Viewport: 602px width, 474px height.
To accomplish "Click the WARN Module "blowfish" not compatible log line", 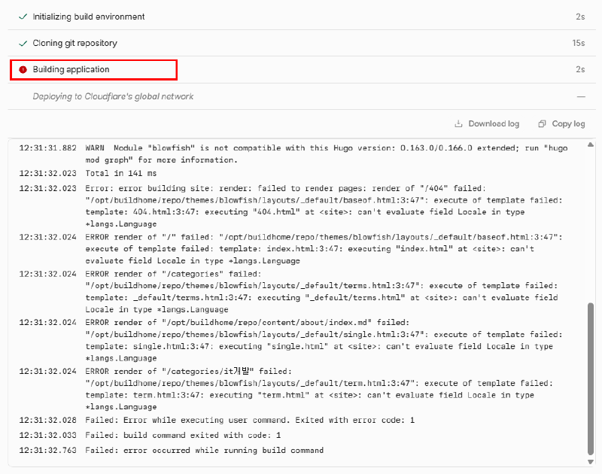I will [x=327, y=154].
